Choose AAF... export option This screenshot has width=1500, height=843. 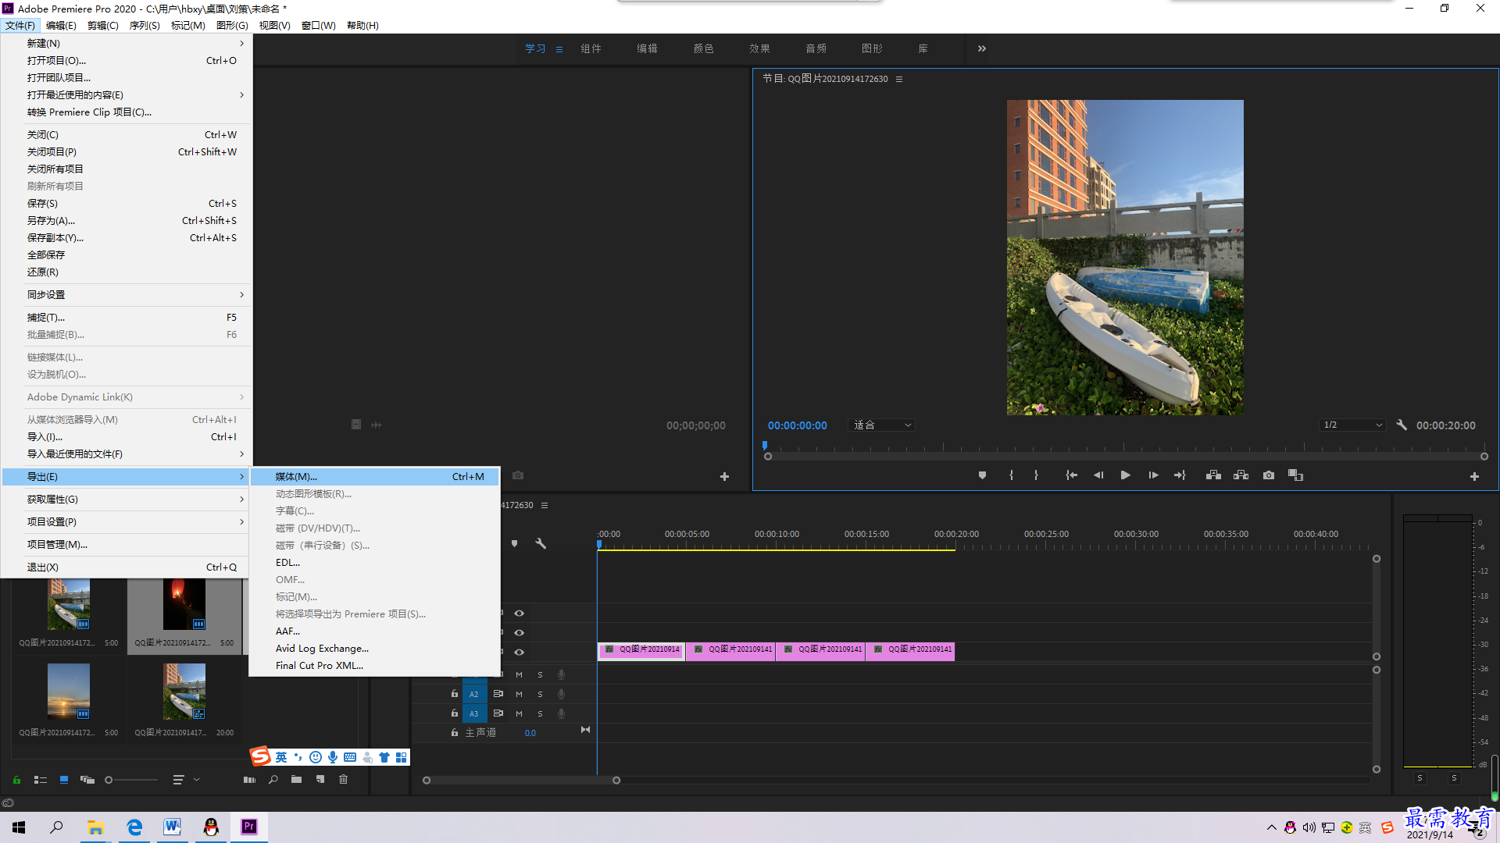pos(374,631)
